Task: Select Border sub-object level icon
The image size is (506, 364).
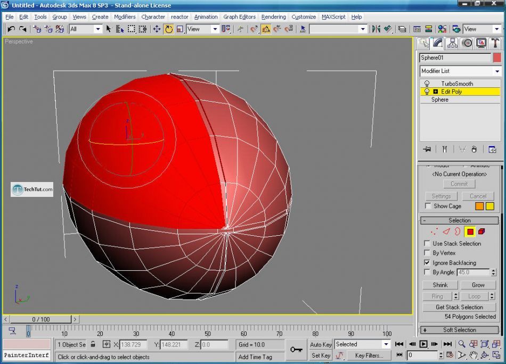Action: click(x=458, y=231)
